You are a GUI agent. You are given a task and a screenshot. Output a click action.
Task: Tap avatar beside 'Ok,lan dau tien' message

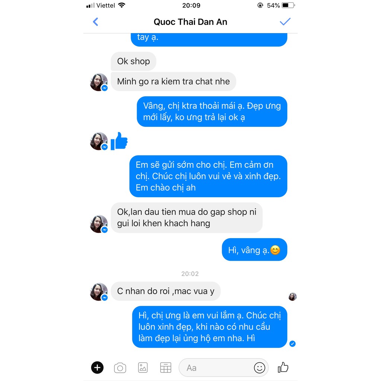[x=99, y=224]
